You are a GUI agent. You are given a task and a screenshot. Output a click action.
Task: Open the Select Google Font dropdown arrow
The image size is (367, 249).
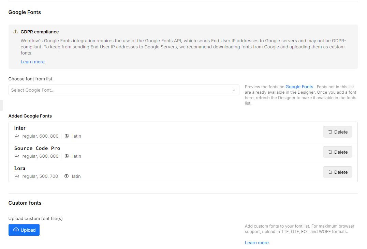coord(234,90)
